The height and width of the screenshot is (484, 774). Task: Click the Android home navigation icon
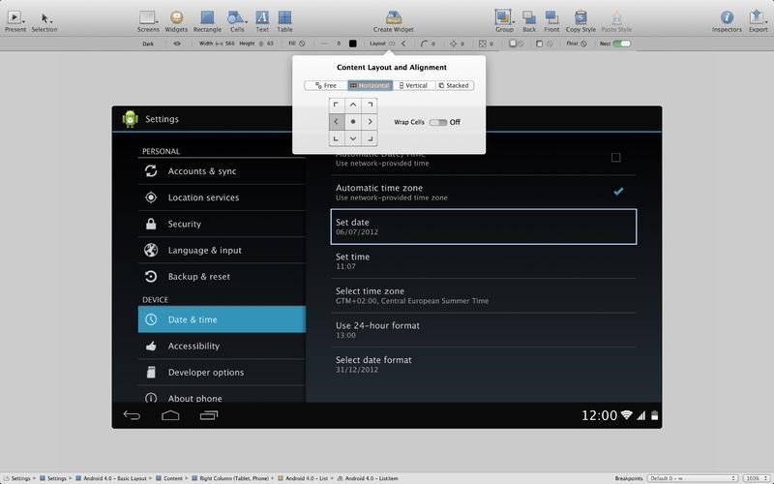click(x=170, y=415)
